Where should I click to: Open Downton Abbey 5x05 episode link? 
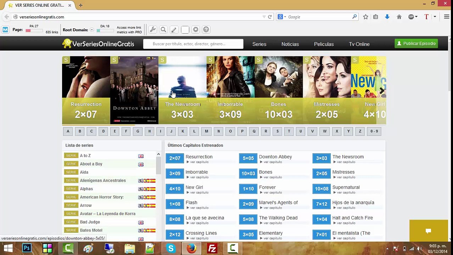click(275, 157)
